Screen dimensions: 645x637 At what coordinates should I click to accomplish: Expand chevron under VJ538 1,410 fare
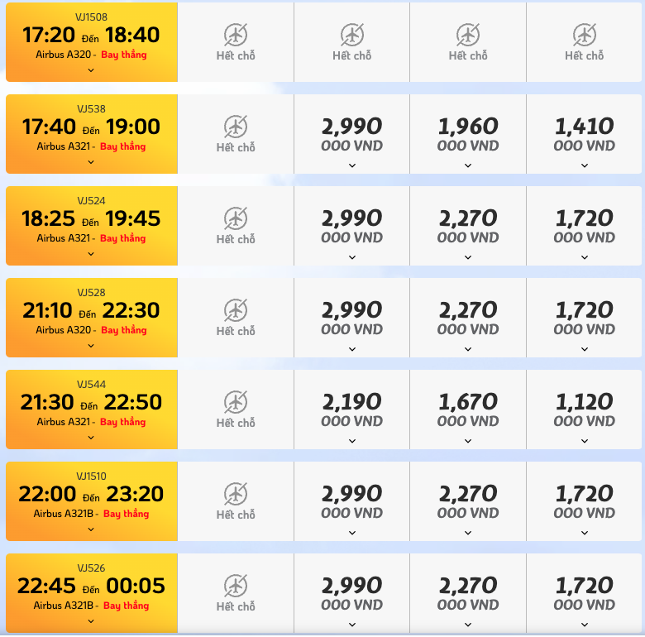point(585,165)
